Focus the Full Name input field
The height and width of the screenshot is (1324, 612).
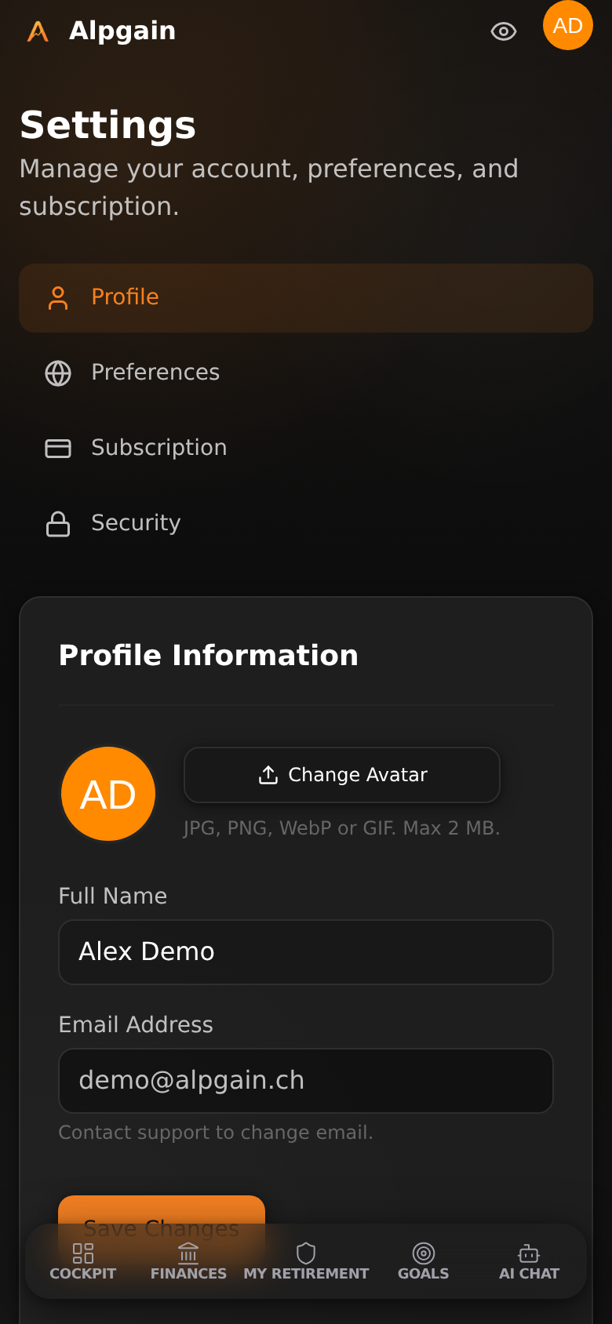click(x=306, y=952)
